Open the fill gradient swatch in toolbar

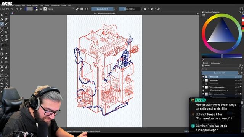tap(27, 9)
